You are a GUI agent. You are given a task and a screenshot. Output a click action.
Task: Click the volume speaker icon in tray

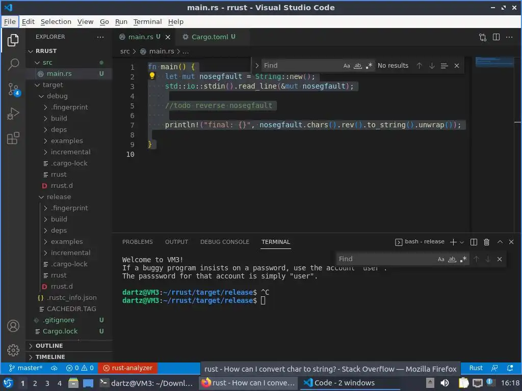445,383
